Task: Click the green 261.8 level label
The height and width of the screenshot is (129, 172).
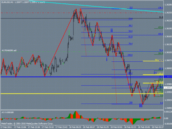Action: tap(161, 53)
